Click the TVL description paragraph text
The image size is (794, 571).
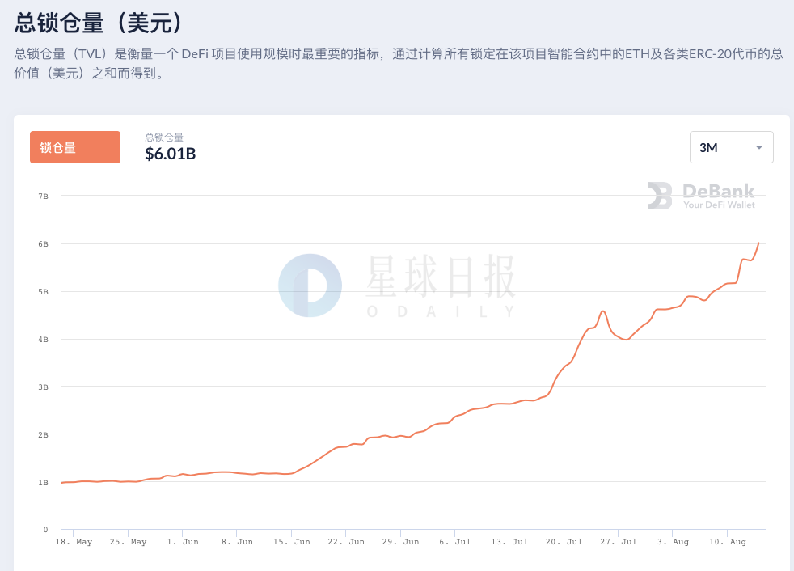(399, 63)
